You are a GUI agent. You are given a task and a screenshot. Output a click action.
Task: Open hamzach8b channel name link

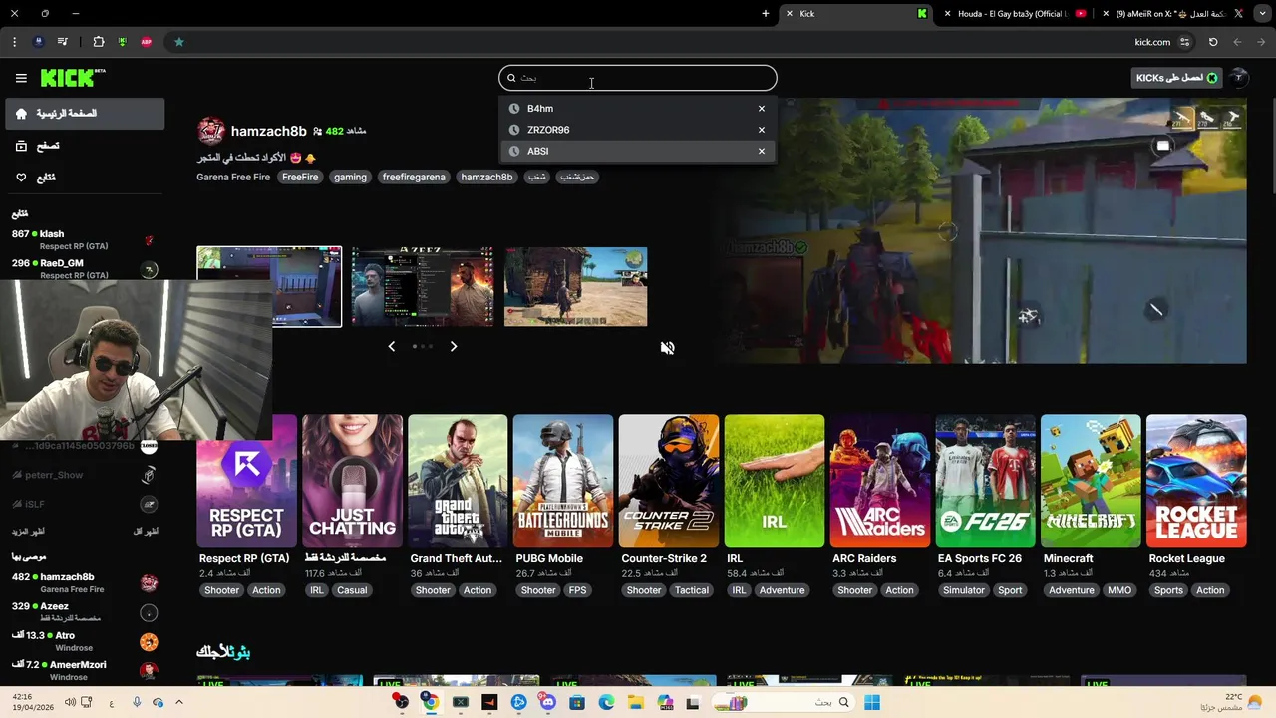click(268, 131)
